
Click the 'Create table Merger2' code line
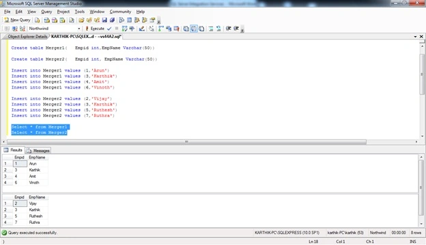(84, 59)
